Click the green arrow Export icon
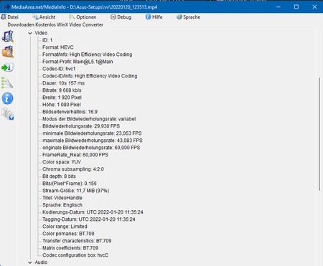The height and width of the screenshot is (266, 323). click(7, 67)
